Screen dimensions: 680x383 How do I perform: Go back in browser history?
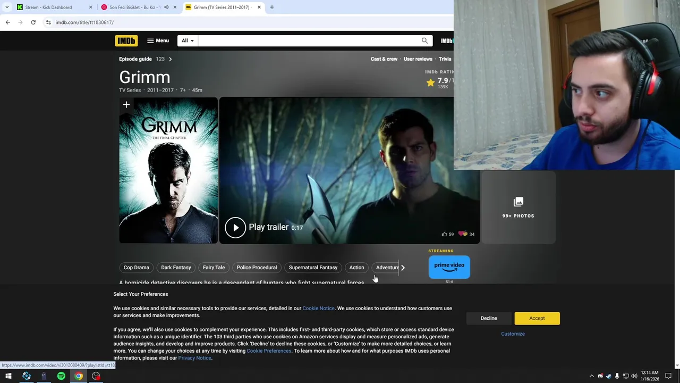tap(7, 22)
